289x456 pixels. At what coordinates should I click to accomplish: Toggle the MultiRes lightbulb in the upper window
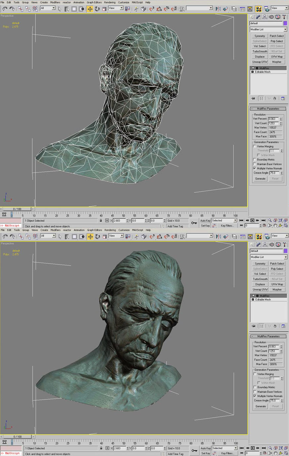[253, 68]
